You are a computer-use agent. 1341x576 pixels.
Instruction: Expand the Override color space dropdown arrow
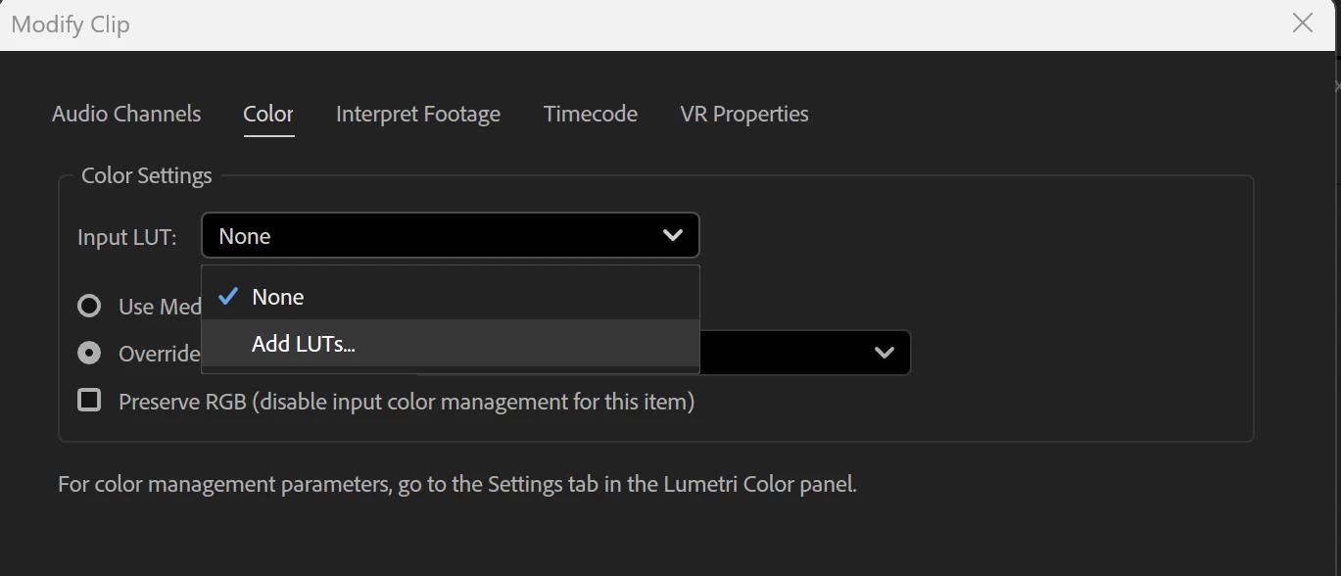(885, 353)
